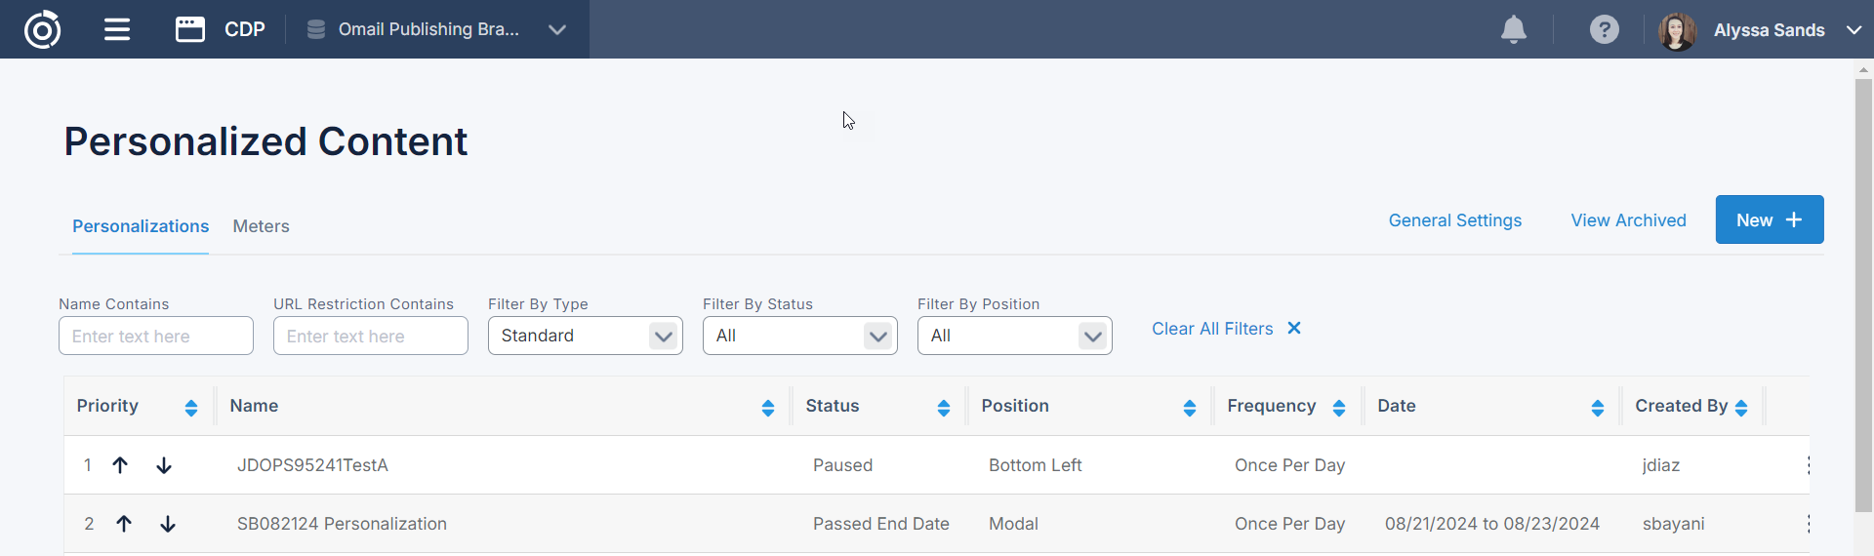Screen dimensions: 1874x556
Task: Move JDOPS95241TestA priority down
Action: pos(164,465)
